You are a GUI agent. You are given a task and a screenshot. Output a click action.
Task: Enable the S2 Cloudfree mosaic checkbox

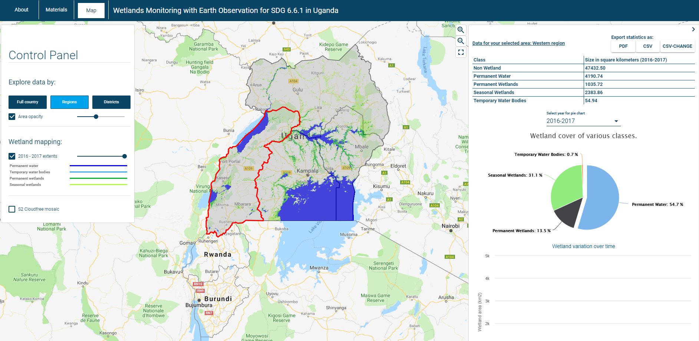click(12, 209)
